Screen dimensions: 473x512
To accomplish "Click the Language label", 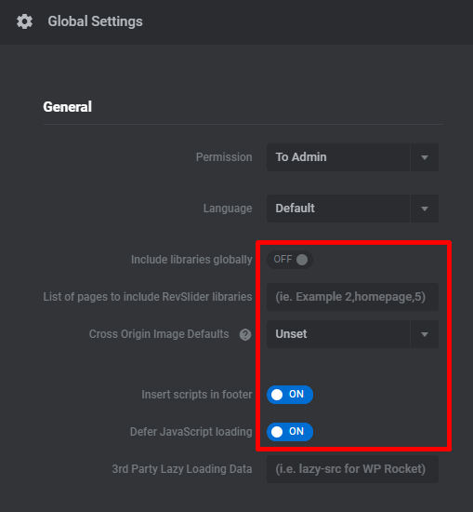I will point(228,209).
